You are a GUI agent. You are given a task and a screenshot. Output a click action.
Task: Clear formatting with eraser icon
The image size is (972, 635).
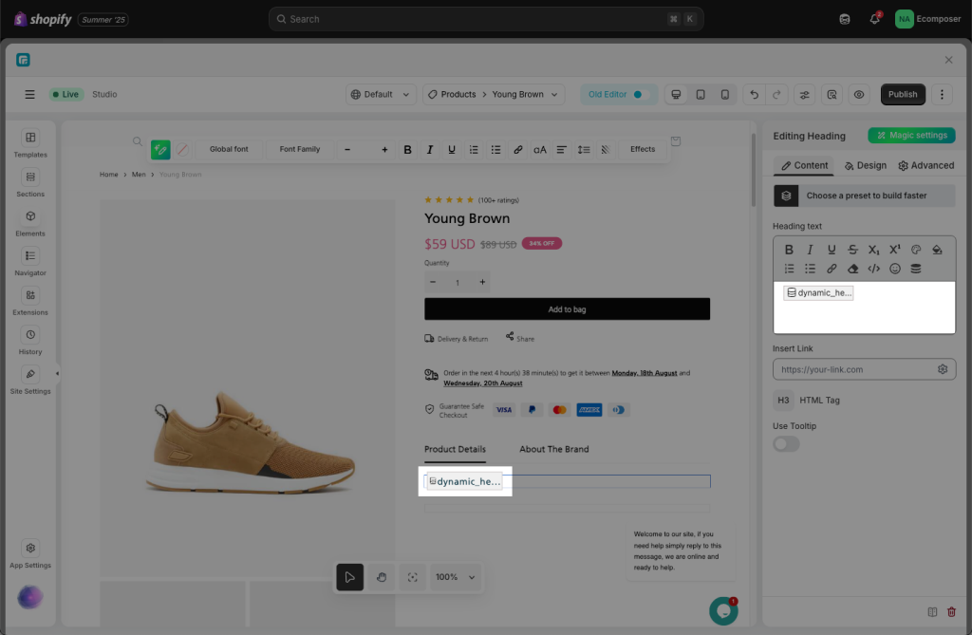point(853,269)
